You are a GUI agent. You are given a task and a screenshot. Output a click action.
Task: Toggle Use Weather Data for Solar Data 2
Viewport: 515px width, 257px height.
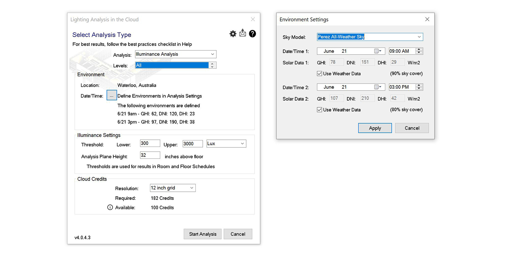point(320,110)
